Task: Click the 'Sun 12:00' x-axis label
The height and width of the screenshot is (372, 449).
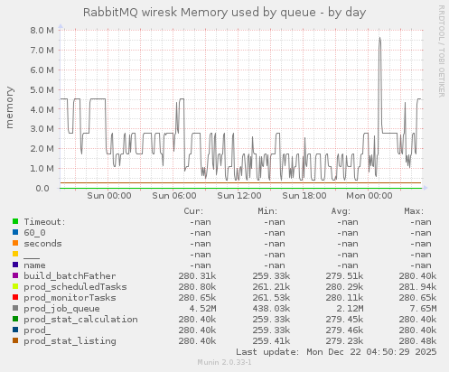Action: pyautogui.click(x=239, y=196)
